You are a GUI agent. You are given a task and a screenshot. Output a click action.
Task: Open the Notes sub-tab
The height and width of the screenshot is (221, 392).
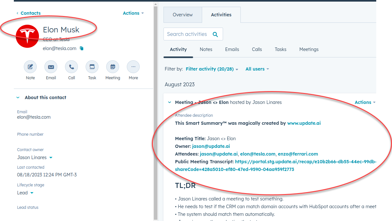(x=206, y=49)
